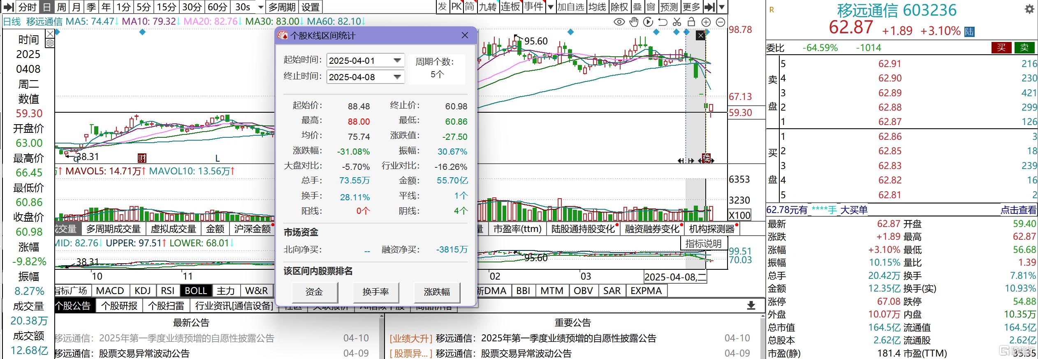The width and height of the screenshot is (1038, 359).
Task: Click 加自选 to add to watchlist
Action: [570, 7]
